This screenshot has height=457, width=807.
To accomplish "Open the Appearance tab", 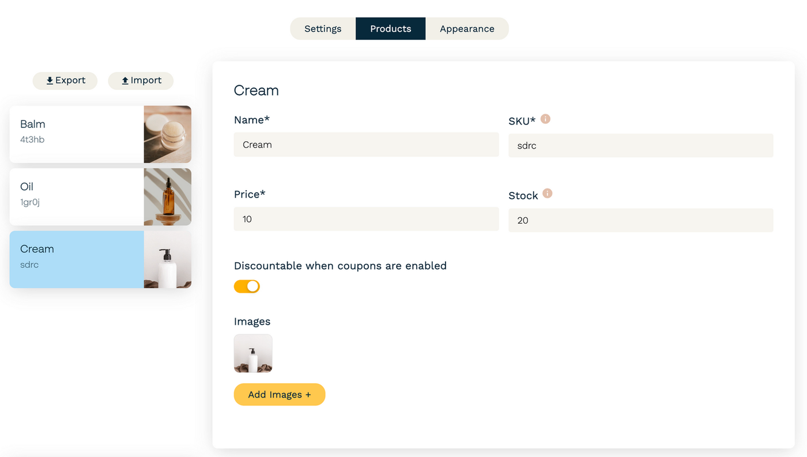I will click(x=467, y=29).
